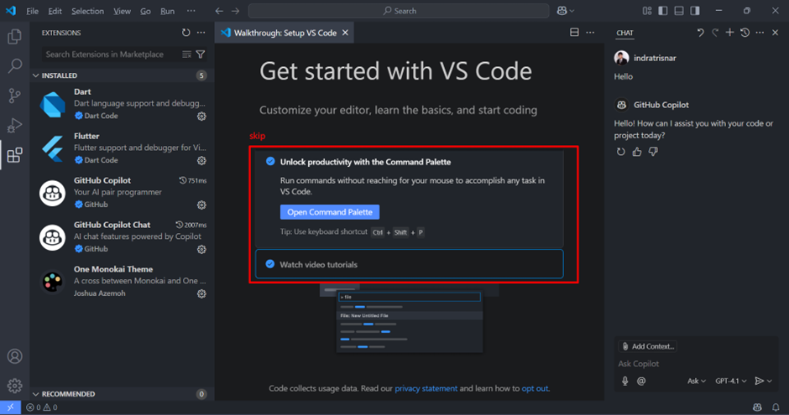Viewport: 789px width, 415px height.
Task: Mark Copilot response as helpful
Action: 637,152
